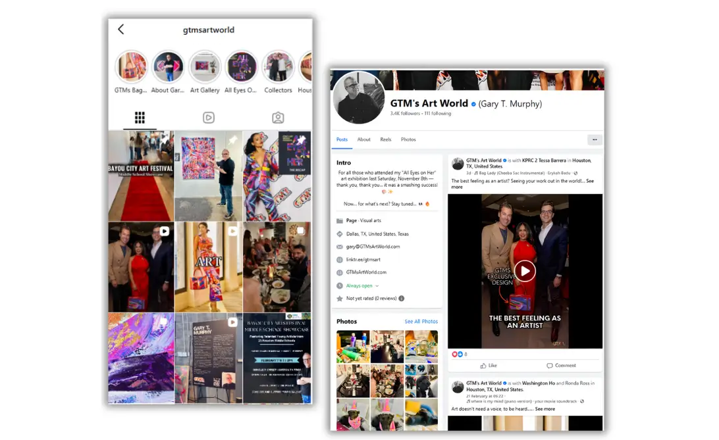Click Ronda Ross tagged name in second post
The height and width of the screenshot is (440, 719).
[577, 383]
